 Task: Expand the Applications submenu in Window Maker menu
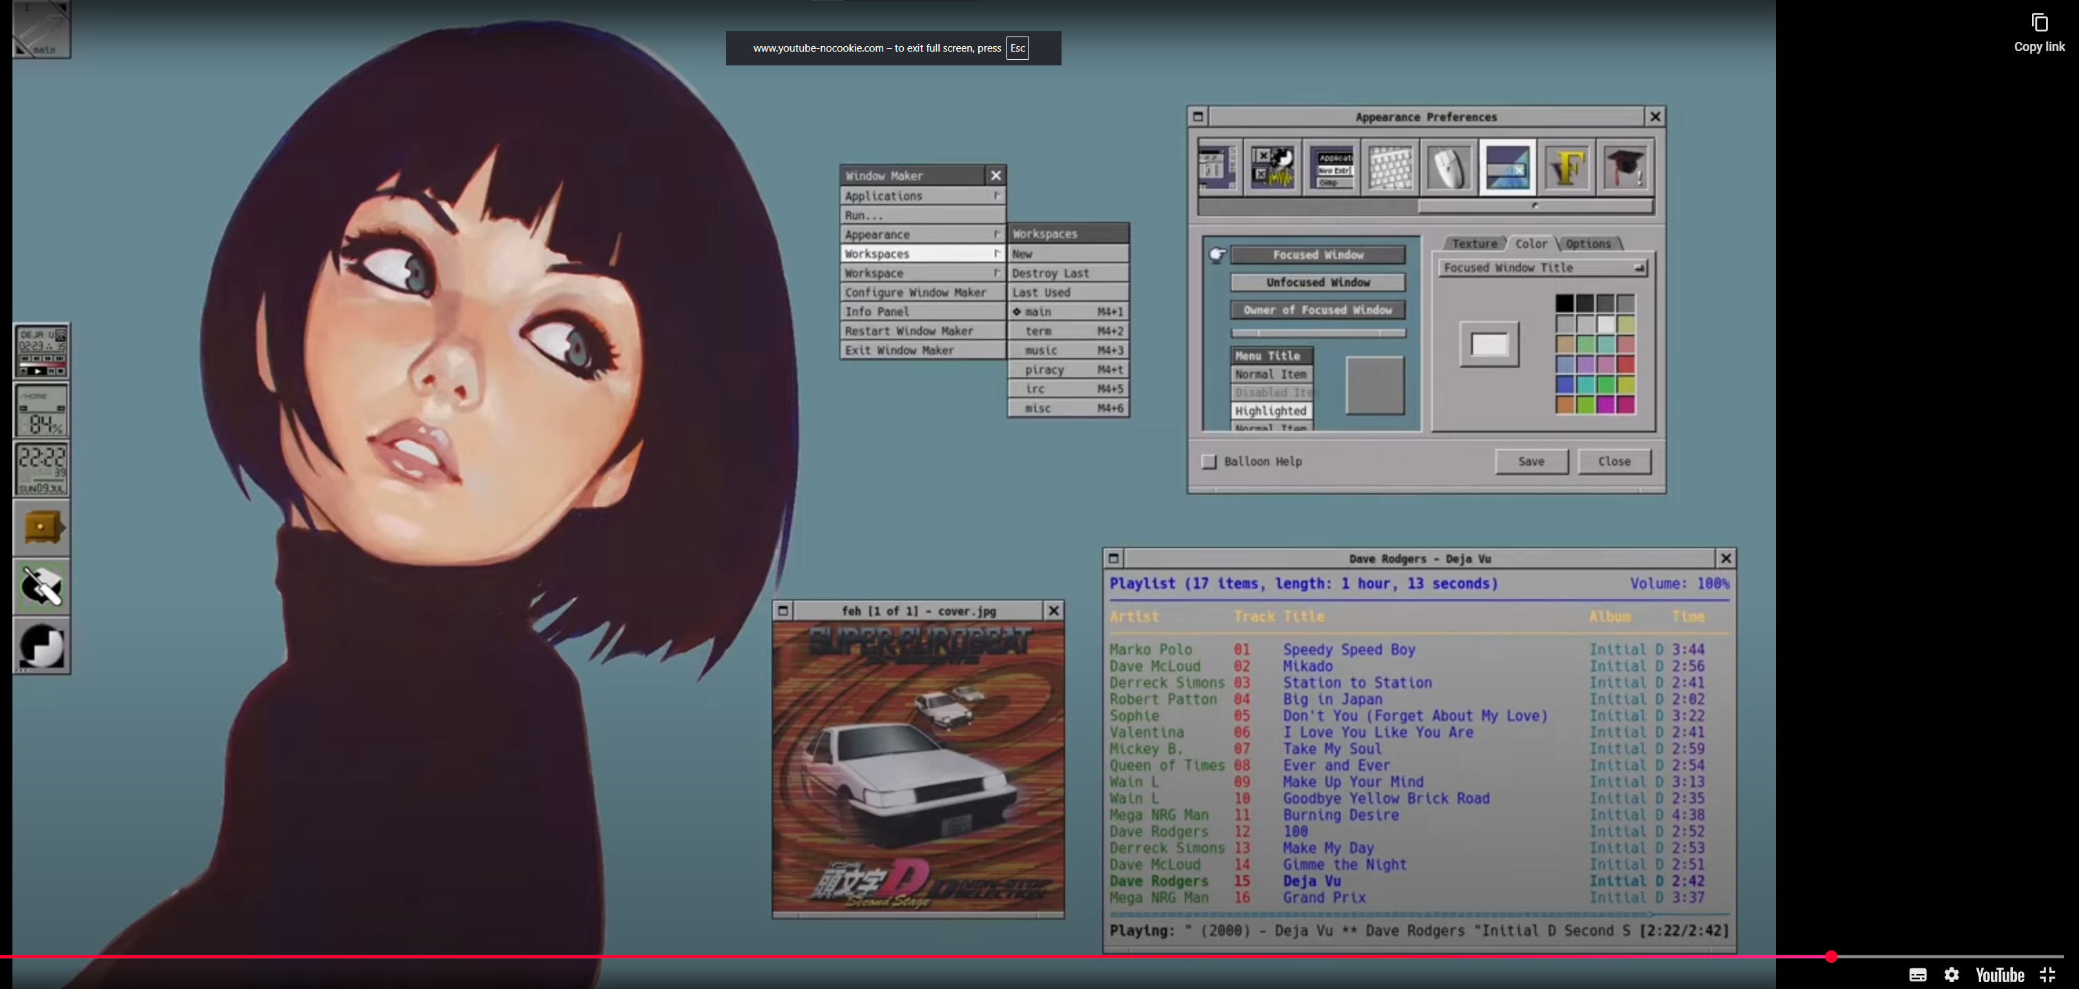922,196
